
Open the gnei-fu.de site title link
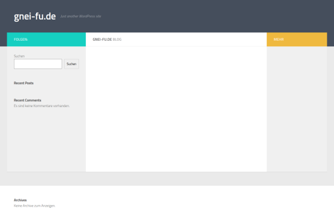[35, 16]
